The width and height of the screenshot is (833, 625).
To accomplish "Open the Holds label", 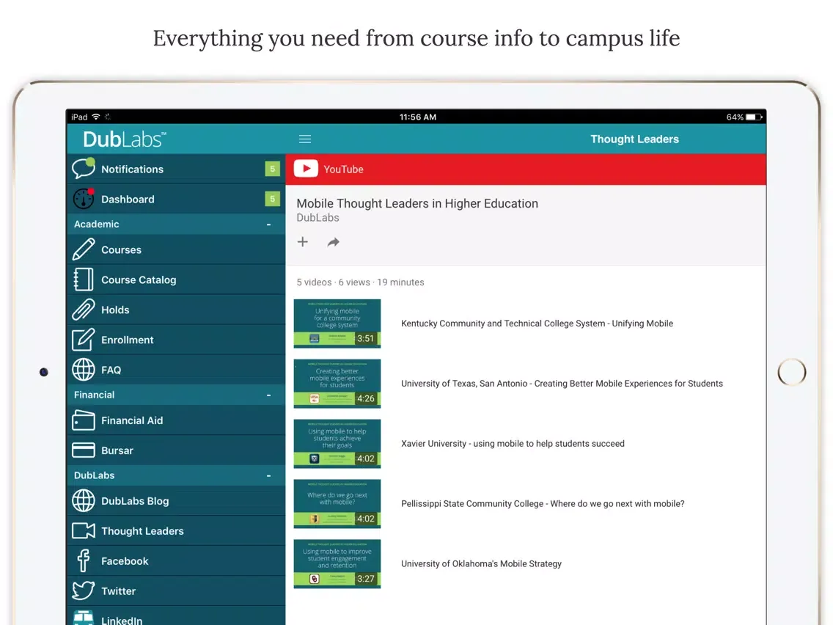I will [x=115, y=310].
